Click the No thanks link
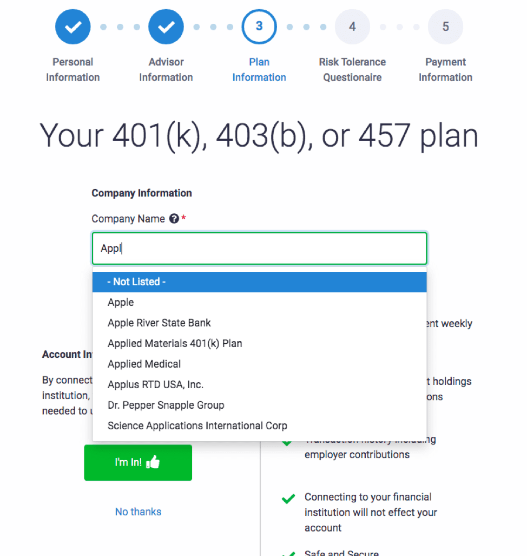 click(138, 511)
